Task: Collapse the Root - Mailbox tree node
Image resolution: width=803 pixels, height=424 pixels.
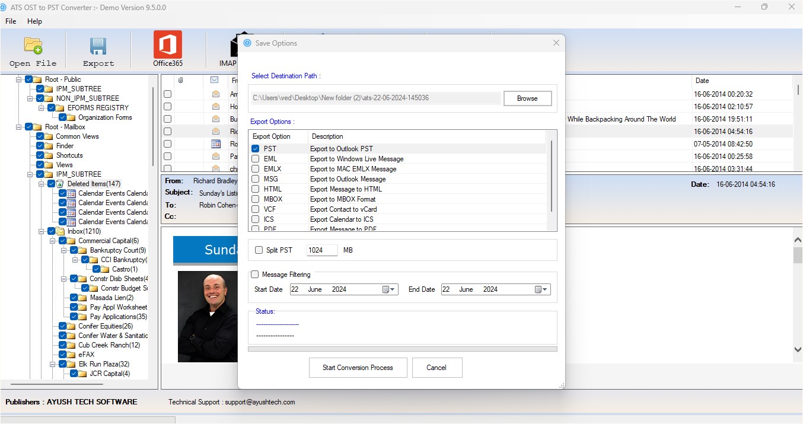Action: 19,127
